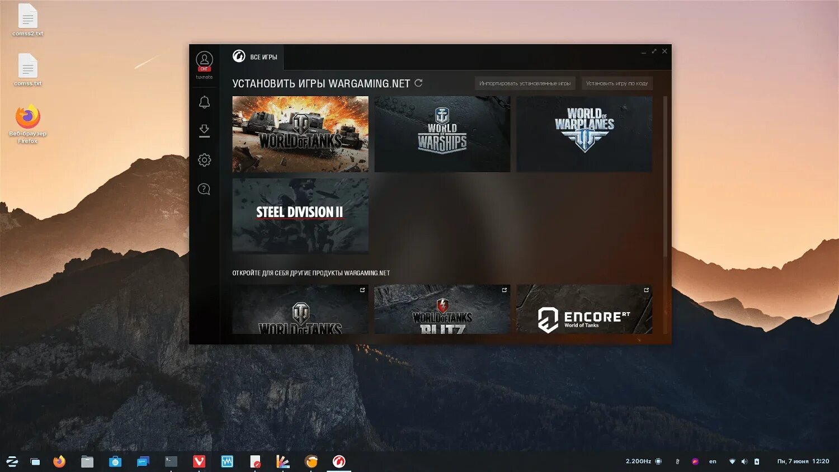This screenshot has height=472, width=839.
Task: Click Установить игру по коду button
Action: click(616, 83)
